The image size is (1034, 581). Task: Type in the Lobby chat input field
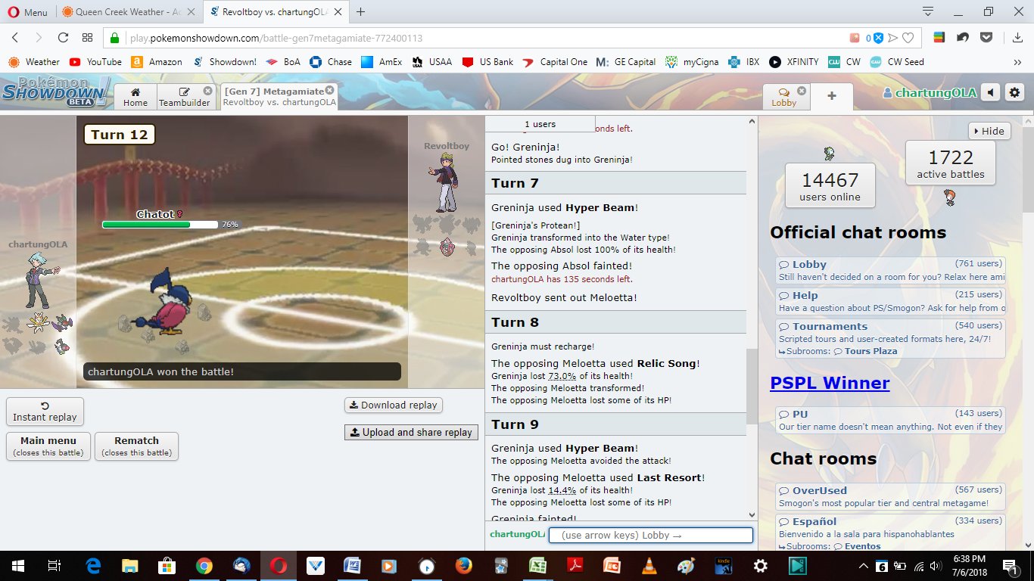[650, 536]
